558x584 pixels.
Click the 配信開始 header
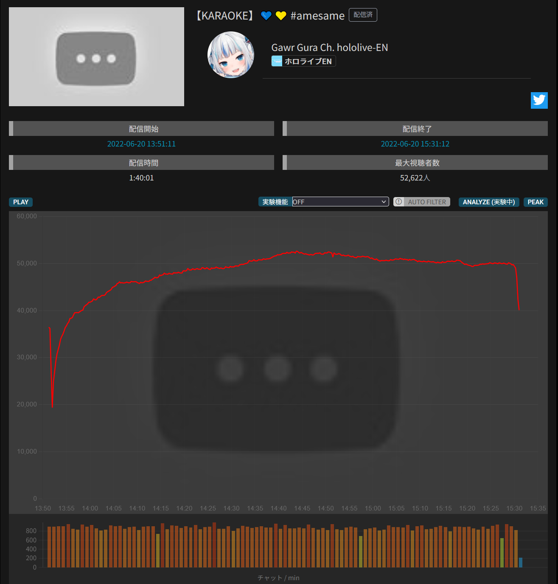(x=141, y=129)
